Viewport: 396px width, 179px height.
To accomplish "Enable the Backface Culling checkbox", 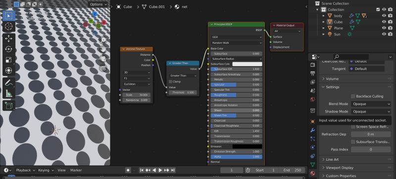I will tap(353, 96).
